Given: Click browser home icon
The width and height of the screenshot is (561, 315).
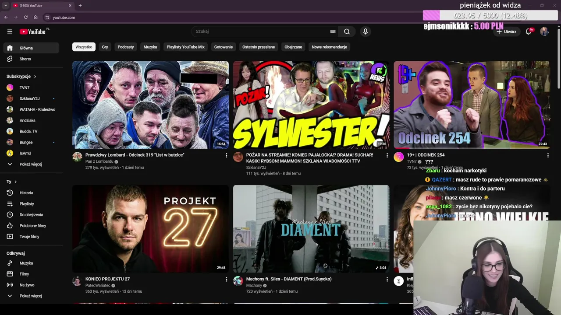Looking at the screenshot, I should click(x=36, y=17).
